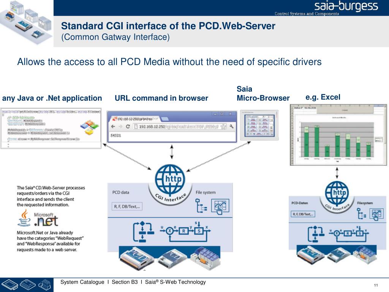Click the middle PCD controller image in the center
The image size is (389, 292).
[x=173, y=259]
